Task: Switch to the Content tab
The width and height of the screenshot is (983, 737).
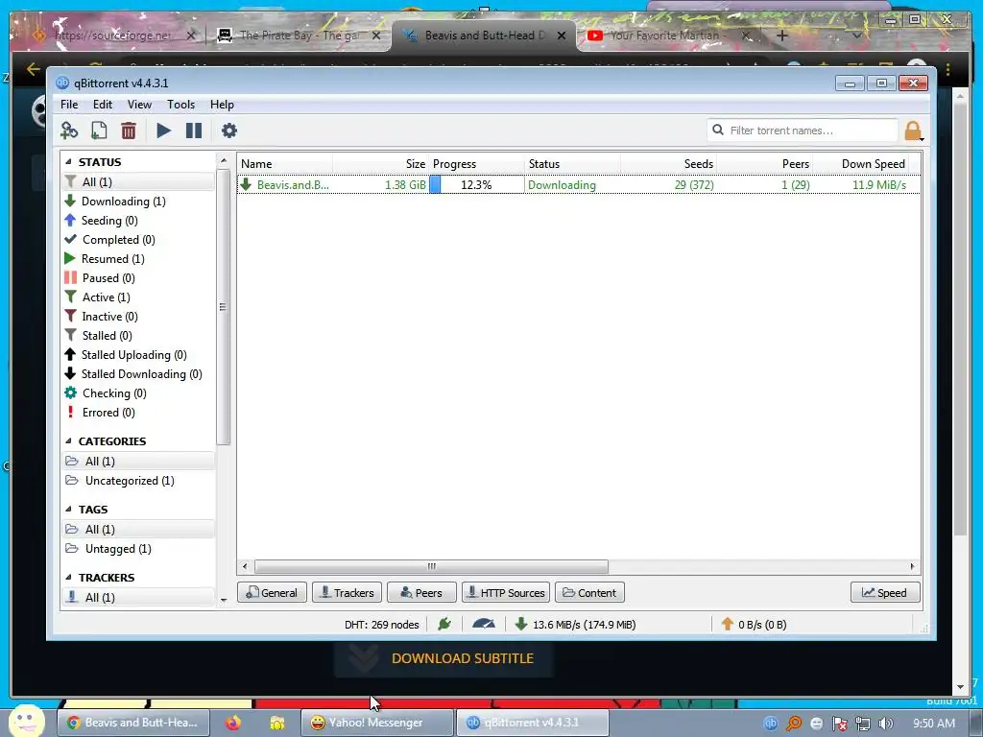Action: (x=589, y=592)
